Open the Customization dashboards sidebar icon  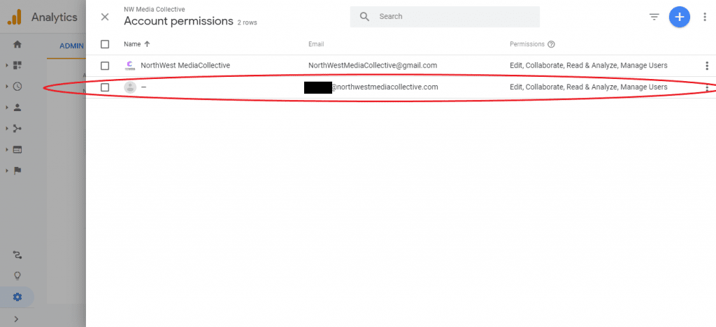click(x=17, y=65)
